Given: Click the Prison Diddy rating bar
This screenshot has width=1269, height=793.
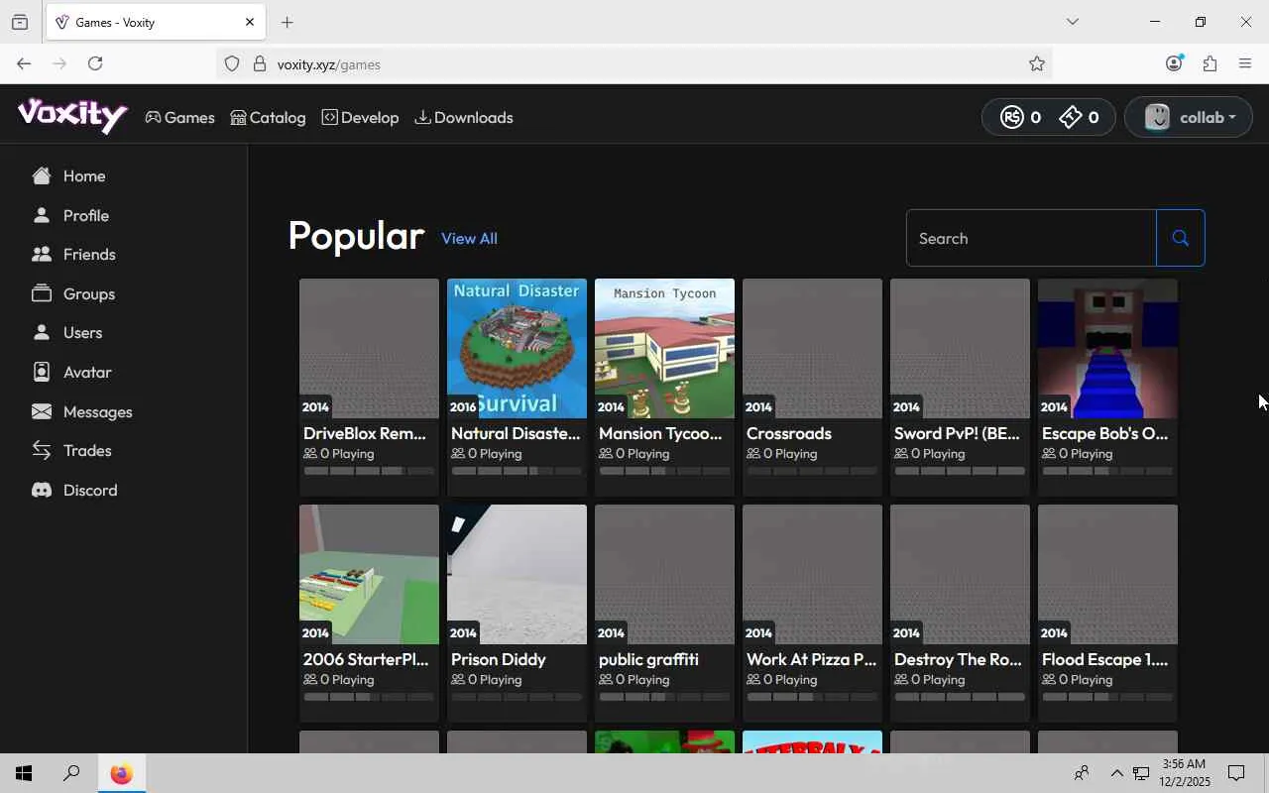Looking at the screenshot, I should point(517,697).
